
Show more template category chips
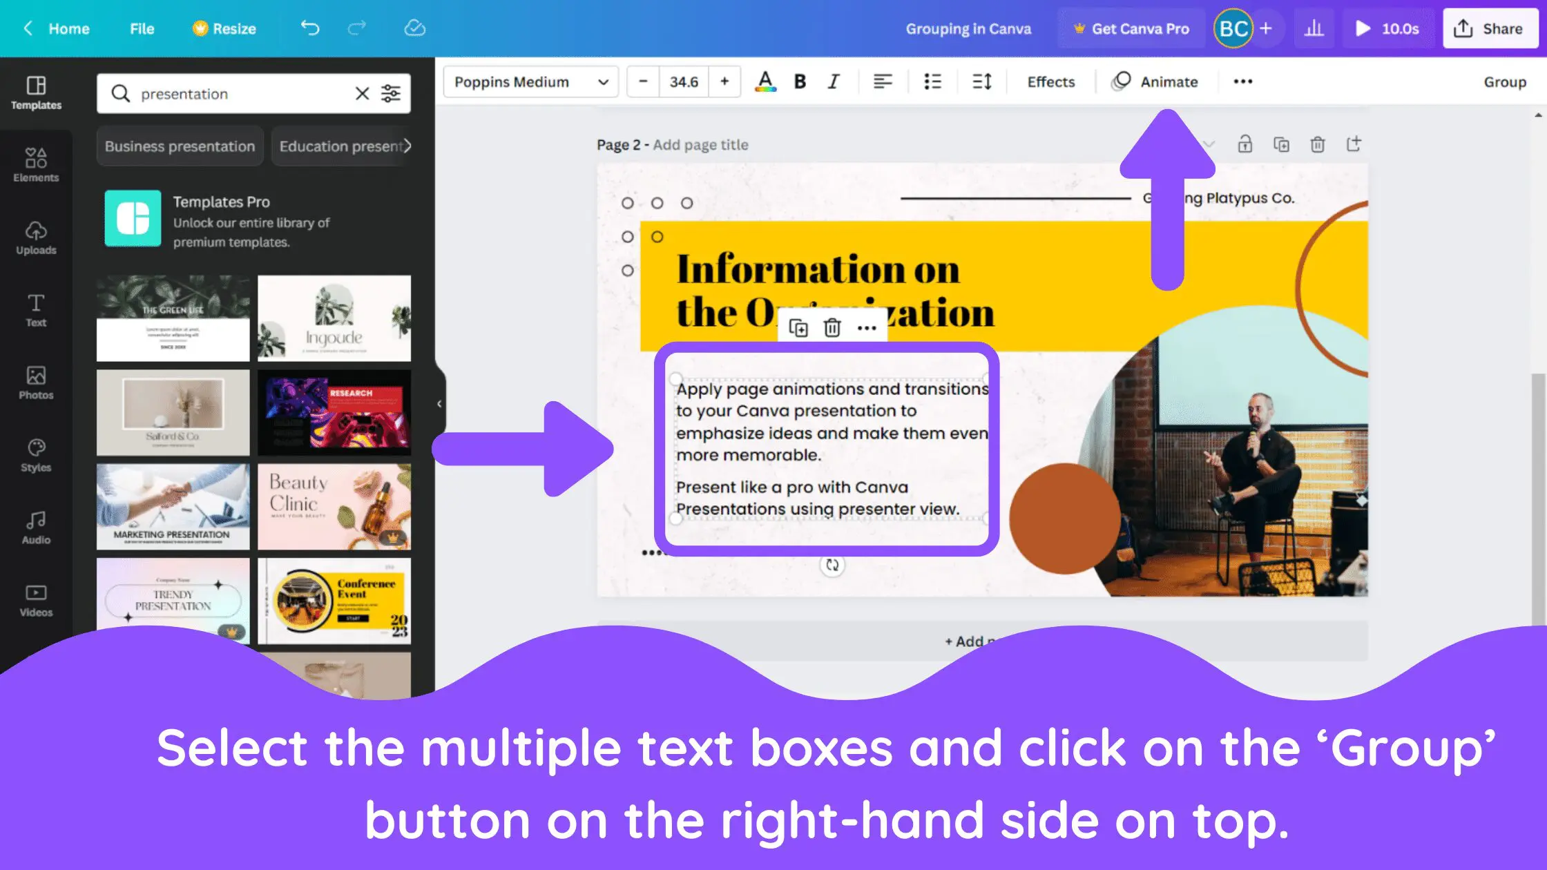click(407, 146)
